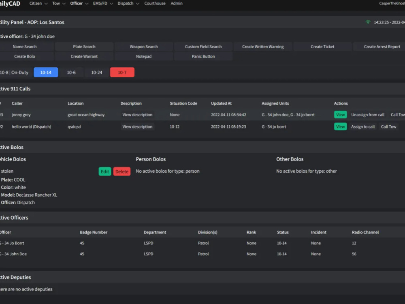This screenshot has width=405, height=304.
Task: Click the Assigned Units column header
Action: point(275,103)
